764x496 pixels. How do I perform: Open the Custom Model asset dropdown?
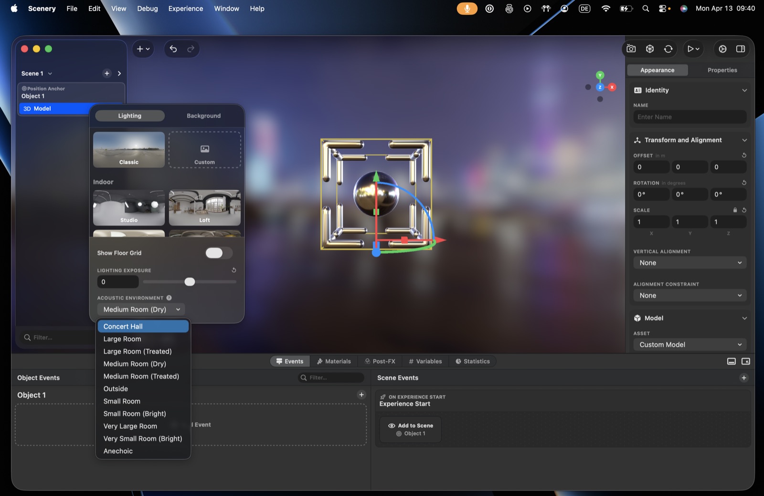point(690,345)
